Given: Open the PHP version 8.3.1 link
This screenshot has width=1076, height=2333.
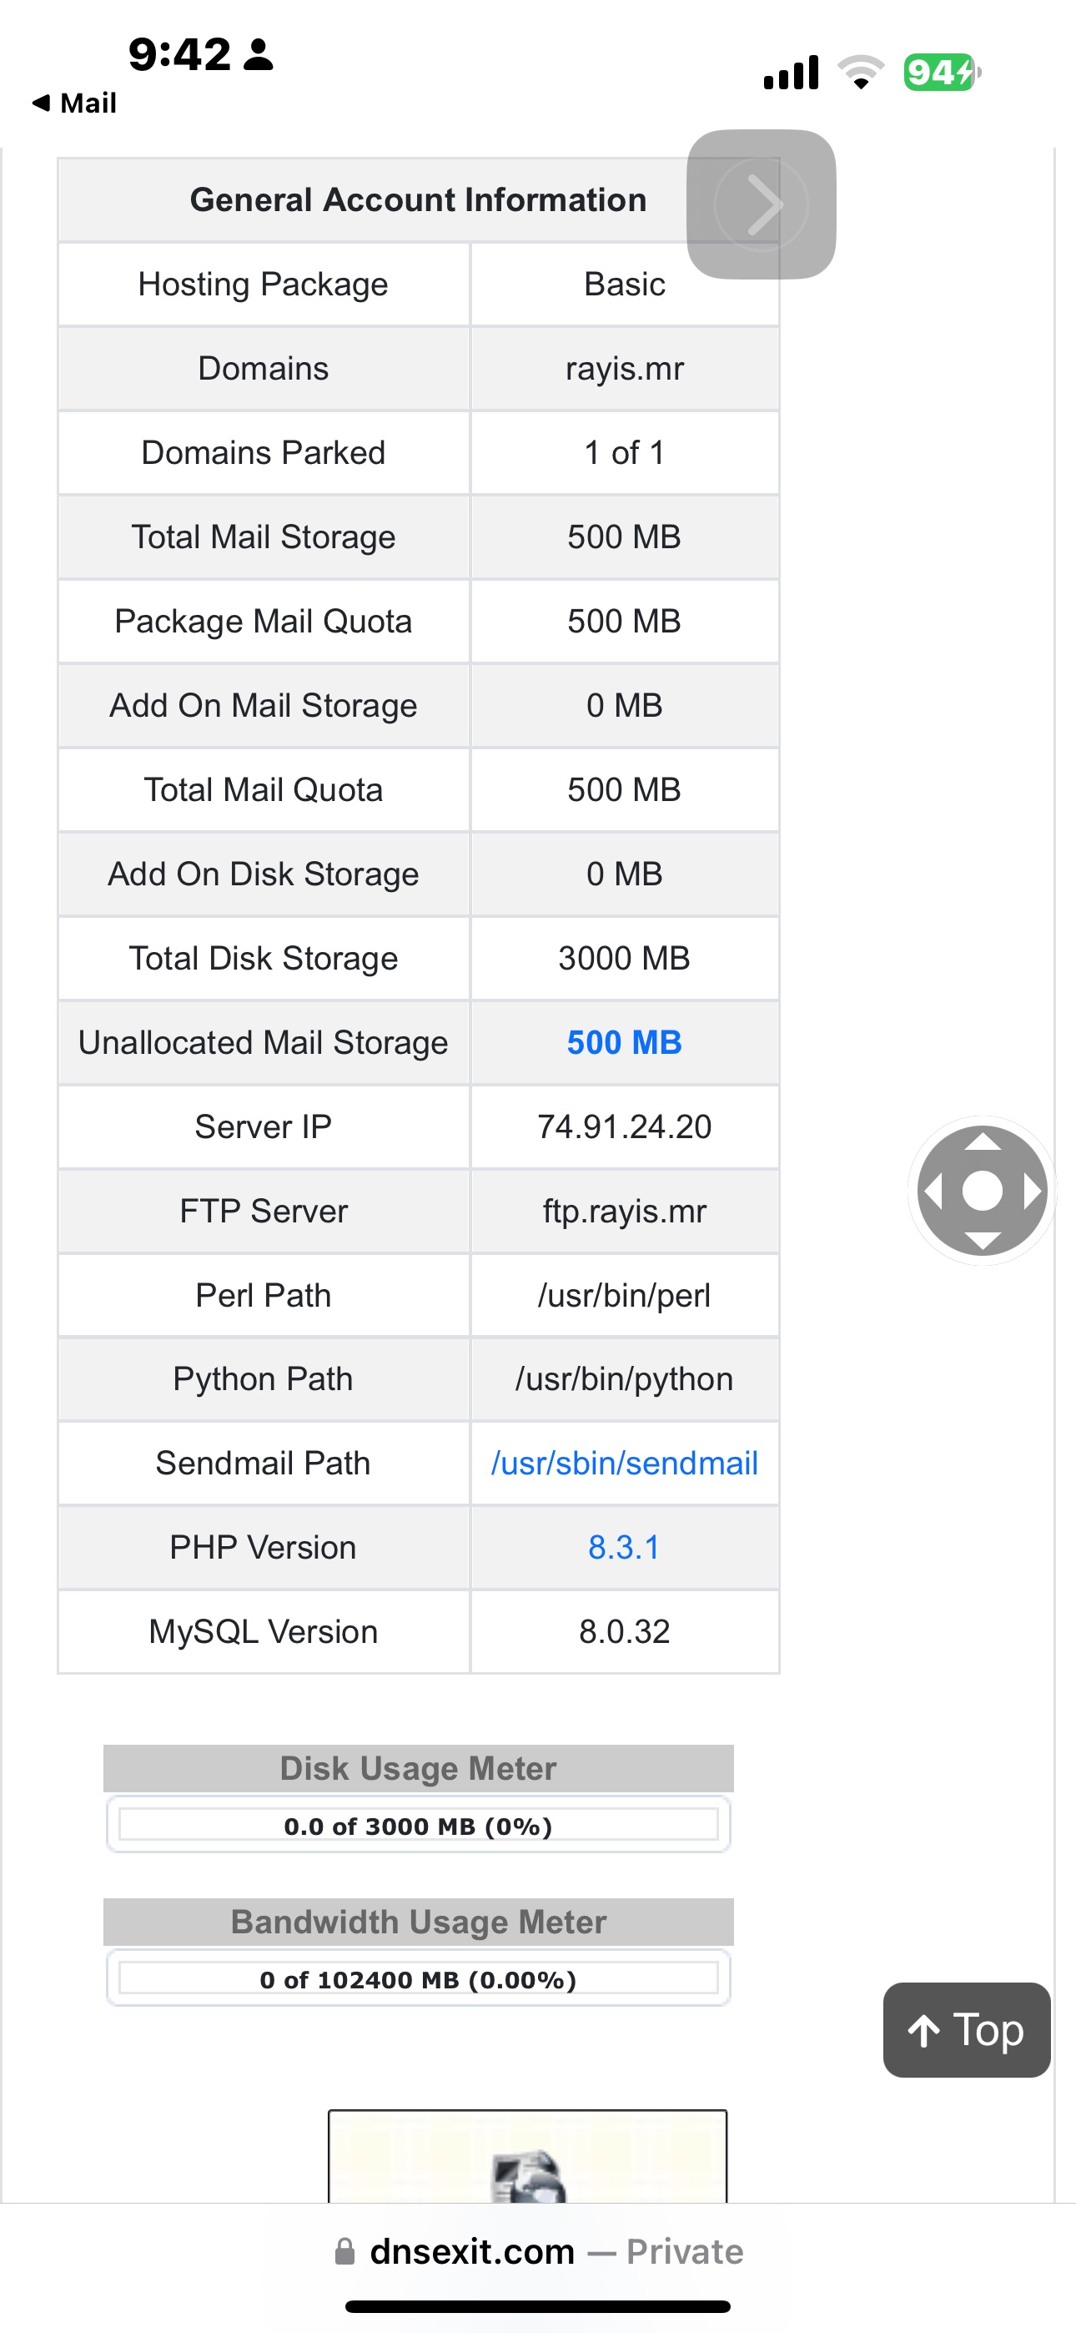Looking at the screenshot, I should [x=624, y=1547].
